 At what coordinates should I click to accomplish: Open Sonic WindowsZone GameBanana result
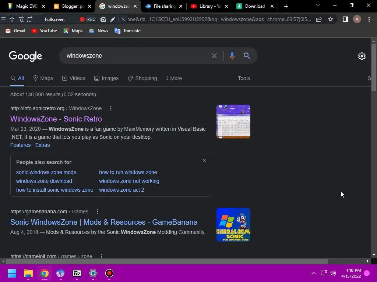104,222
